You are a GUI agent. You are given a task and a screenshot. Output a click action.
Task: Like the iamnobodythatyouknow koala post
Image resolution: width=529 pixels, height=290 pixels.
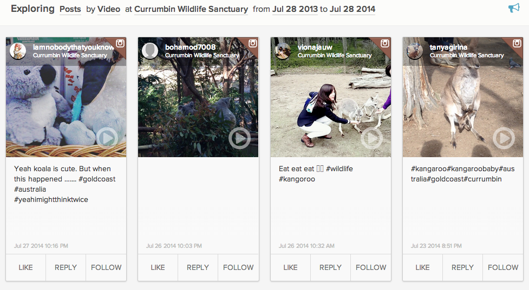tap(25, 267)
